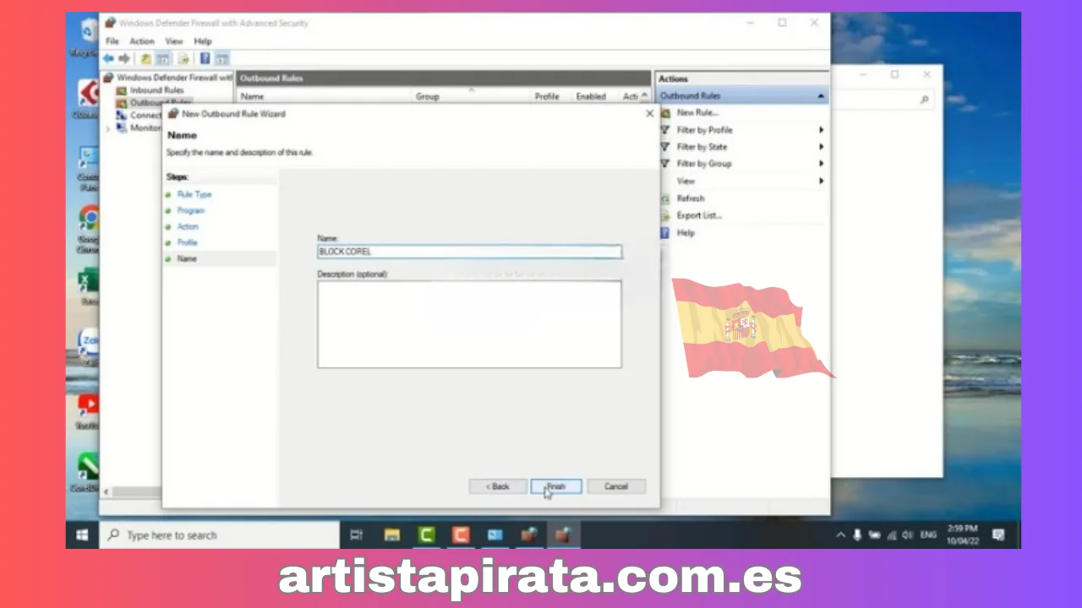Click the orange Camtasia taskbar icon
Viewport: 1082px width, 608px height.
tap(461, 535)
